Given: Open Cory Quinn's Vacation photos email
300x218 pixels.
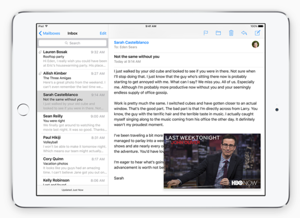Looking at the screenshot, I should (73, 166).
